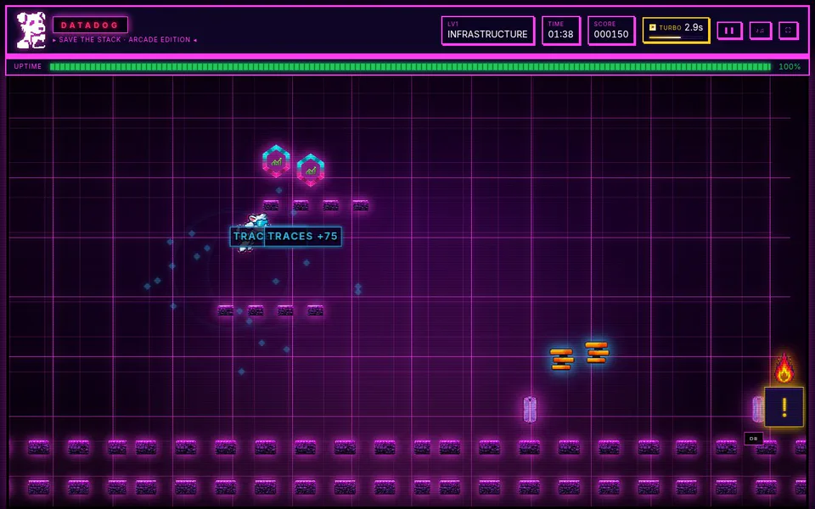Click the 100% uptime value
Screen dimensions: 815x509
click(x=789, y=66)
